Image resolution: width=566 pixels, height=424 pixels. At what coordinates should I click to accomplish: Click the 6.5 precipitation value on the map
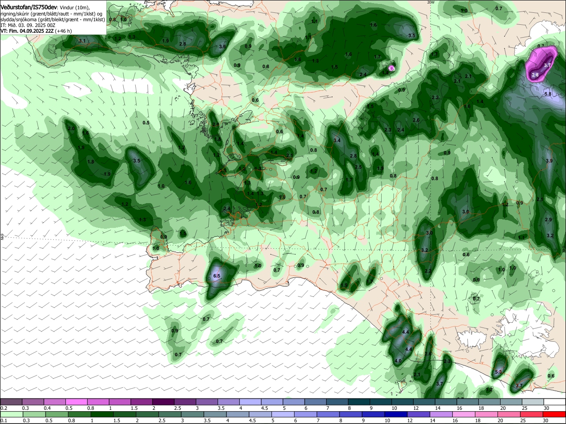click(x=217, y=276)
